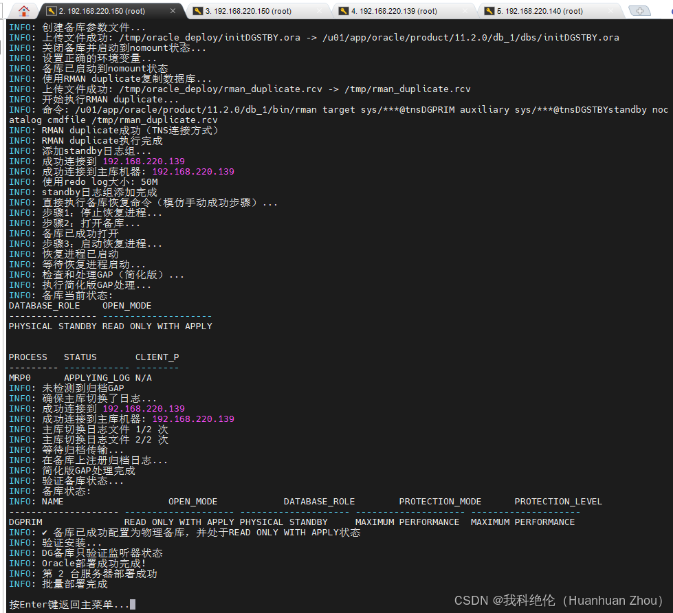Click the line '步骤3: 启动恢复进程...'
The height and width of the screenshot is (613, 673).
[x=86, y=244]
